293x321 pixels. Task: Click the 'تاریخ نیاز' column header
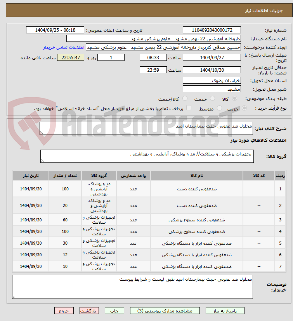point(31,176)
